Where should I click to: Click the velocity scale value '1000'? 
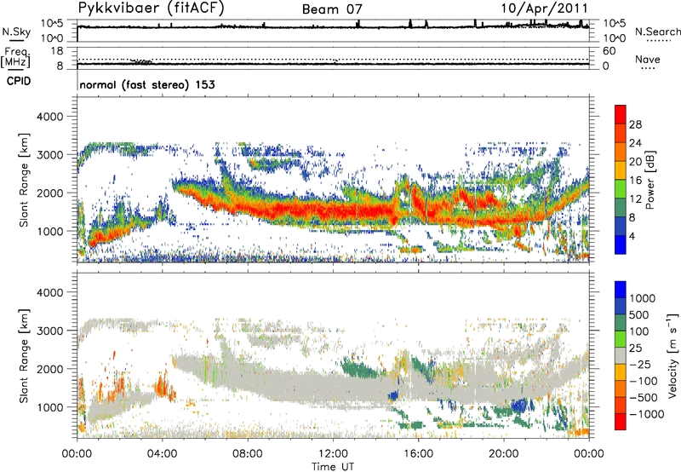click(643, 298)
